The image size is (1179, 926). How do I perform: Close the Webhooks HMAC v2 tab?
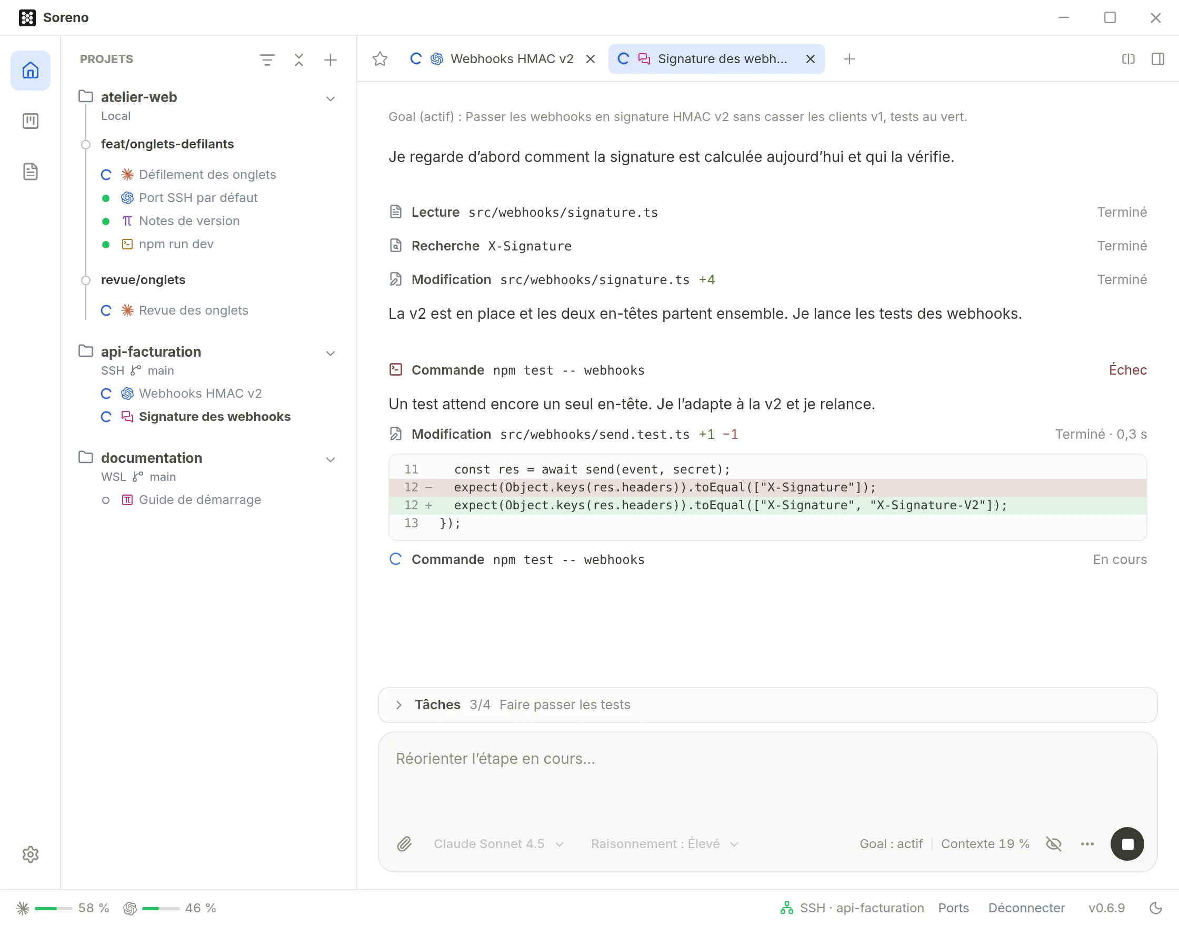point(591,58)
